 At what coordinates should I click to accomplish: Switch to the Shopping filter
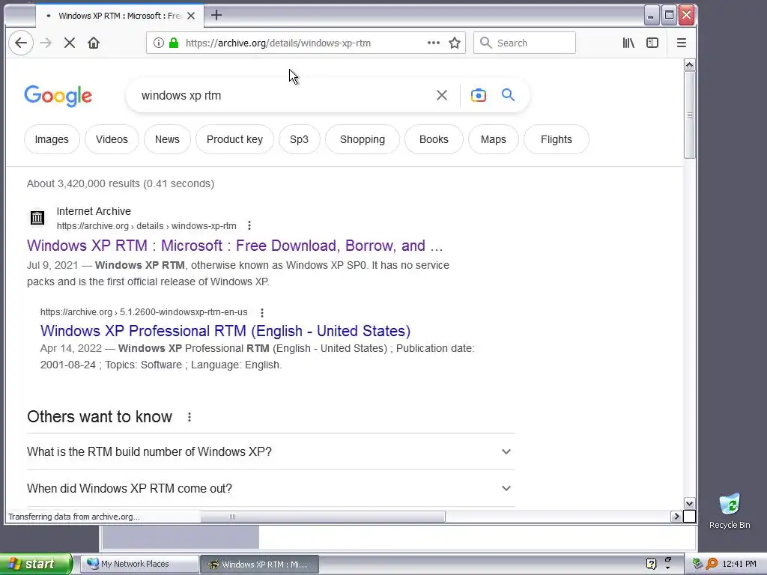tap(363, 139)
